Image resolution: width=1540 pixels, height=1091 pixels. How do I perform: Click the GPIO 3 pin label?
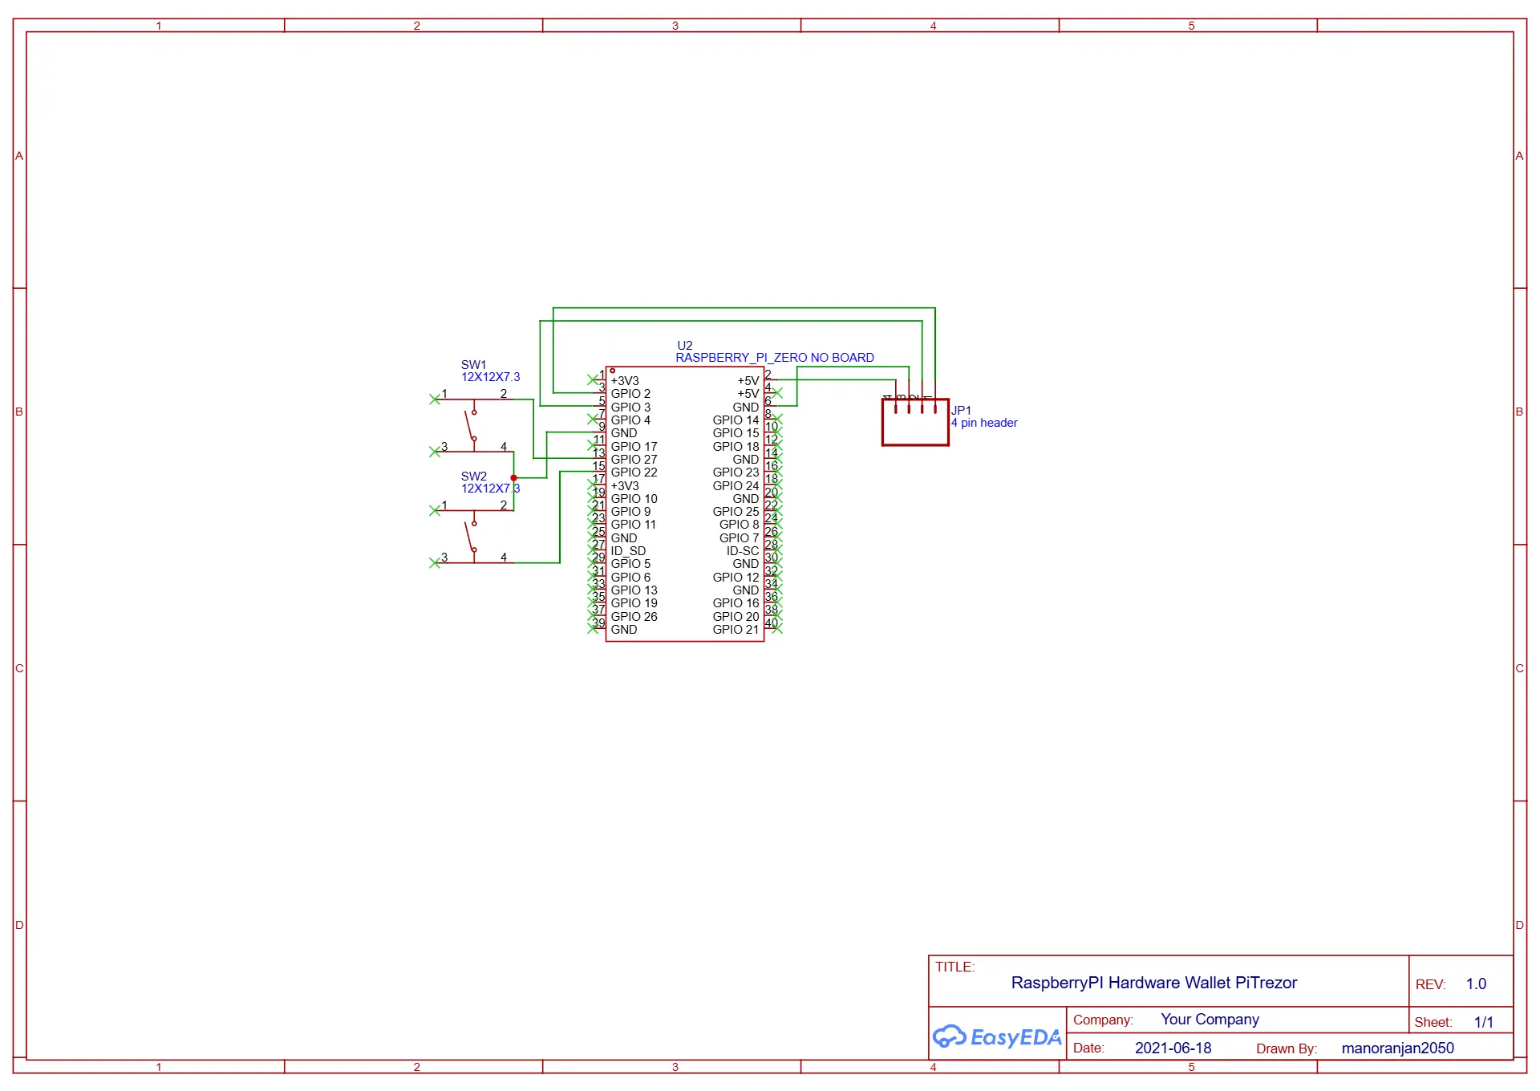coord(630,408)
